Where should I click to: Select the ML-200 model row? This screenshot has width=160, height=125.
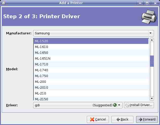tap(91, 82)
